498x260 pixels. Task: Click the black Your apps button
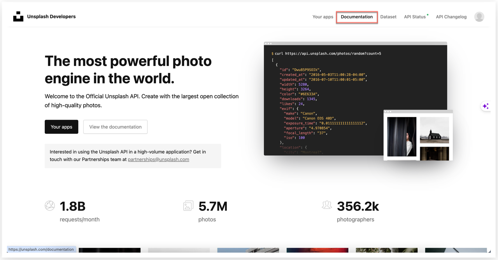[61, 127]
